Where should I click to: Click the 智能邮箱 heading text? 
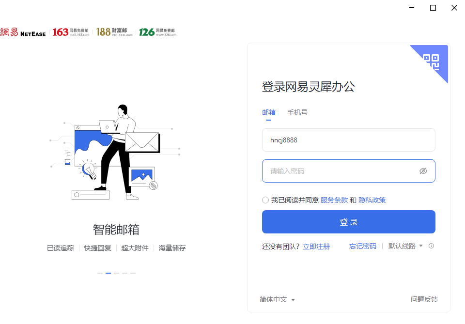point(116,229)
